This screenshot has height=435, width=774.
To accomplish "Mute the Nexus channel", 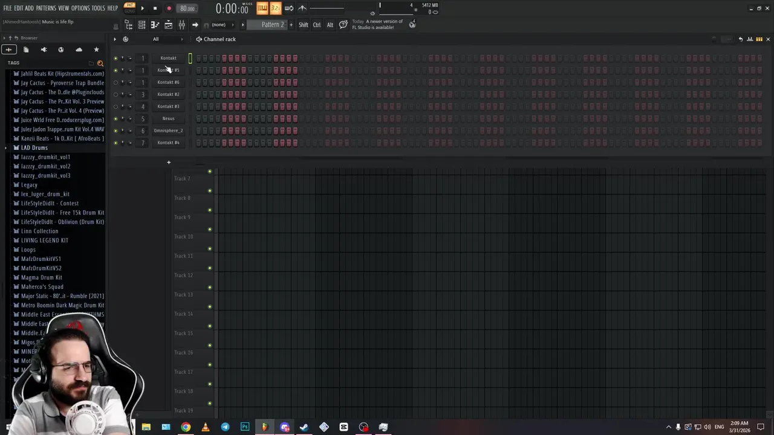I will pos(115,118).
